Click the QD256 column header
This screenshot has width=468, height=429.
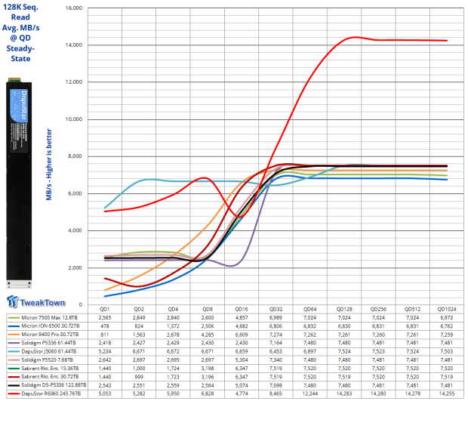click(378, 309)
